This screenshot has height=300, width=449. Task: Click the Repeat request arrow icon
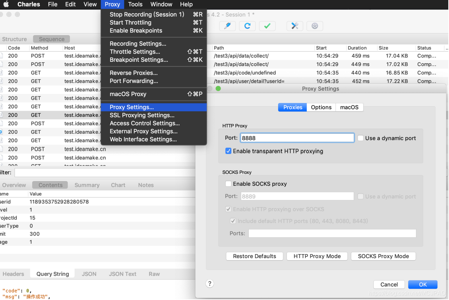pyautogui.click(x=247, y=26)
